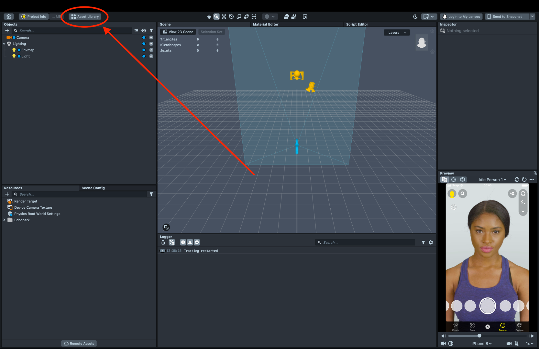539x349 pixels.
Task: Click the Home icon in the top bar
Action: point(9,16)
